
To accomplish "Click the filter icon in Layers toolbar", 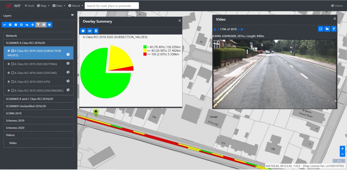I will click(38, 25).
